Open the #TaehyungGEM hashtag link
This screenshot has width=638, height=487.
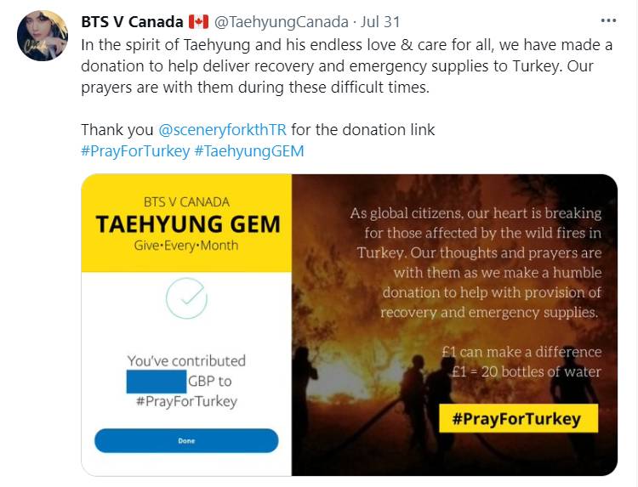(x=249, y=151)
